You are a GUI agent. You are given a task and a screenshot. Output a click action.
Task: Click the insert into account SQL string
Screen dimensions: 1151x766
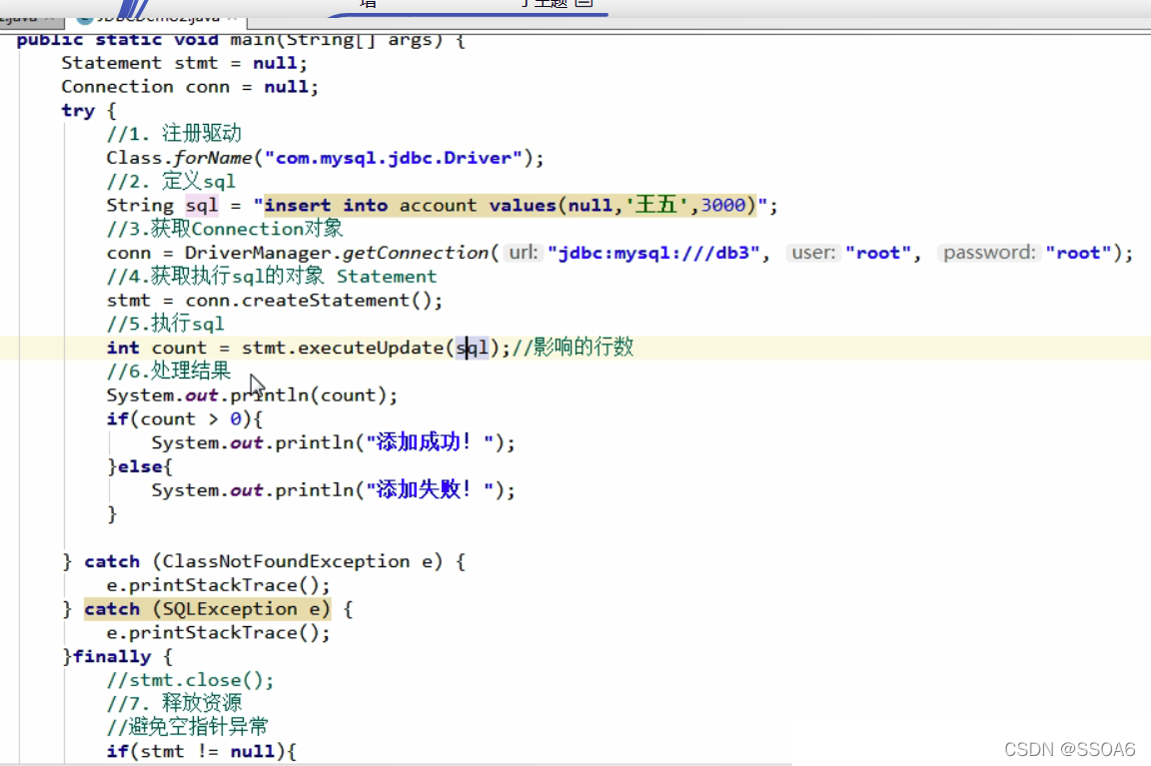tap(511, 205)
